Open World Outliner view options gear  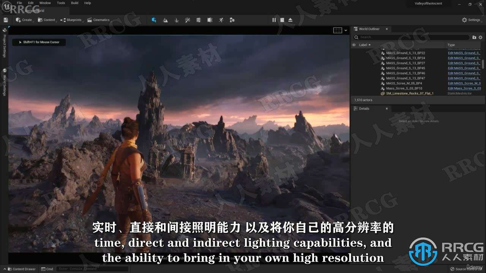tap(480, 37)
